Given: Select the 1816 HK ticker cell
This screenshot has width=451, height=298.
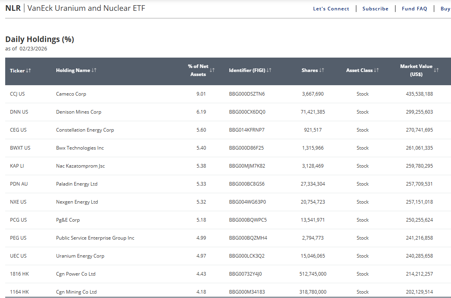Looking at the screenshot, I should [x=19, y=274].
